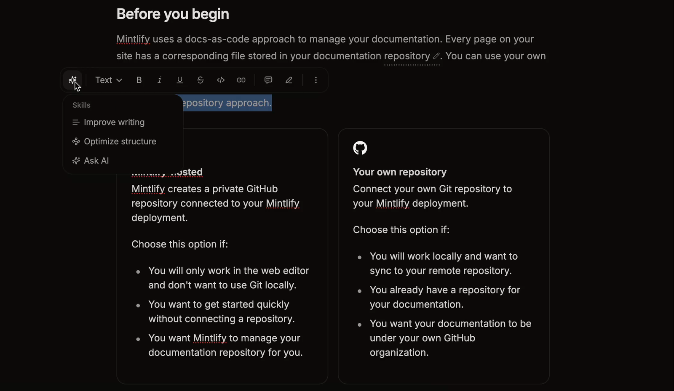
Task: Open the more options vertical dots menu
Action: [316, 80]
